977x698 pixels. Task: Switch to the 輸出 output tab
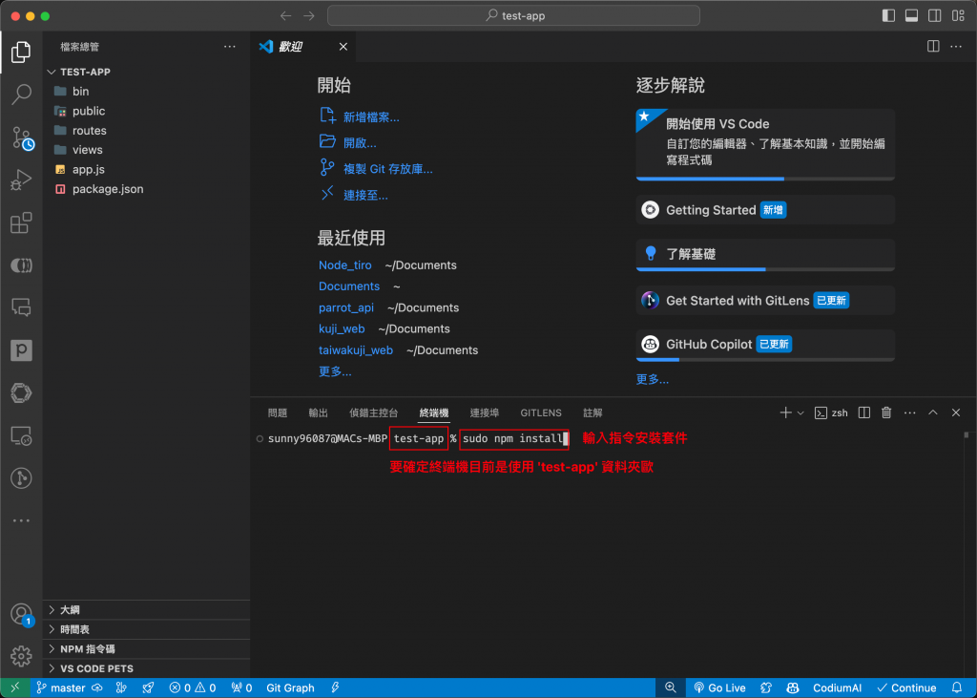pyautogui.click(x=318, y=412)
